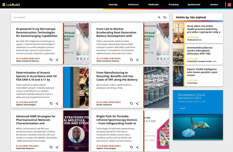233x152 pixels.
Task: Open the user account icon
Action: (229, 5)
